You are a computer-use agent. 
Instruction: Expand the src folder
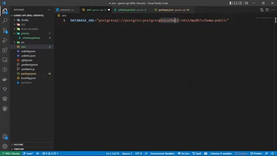(32, 42)
